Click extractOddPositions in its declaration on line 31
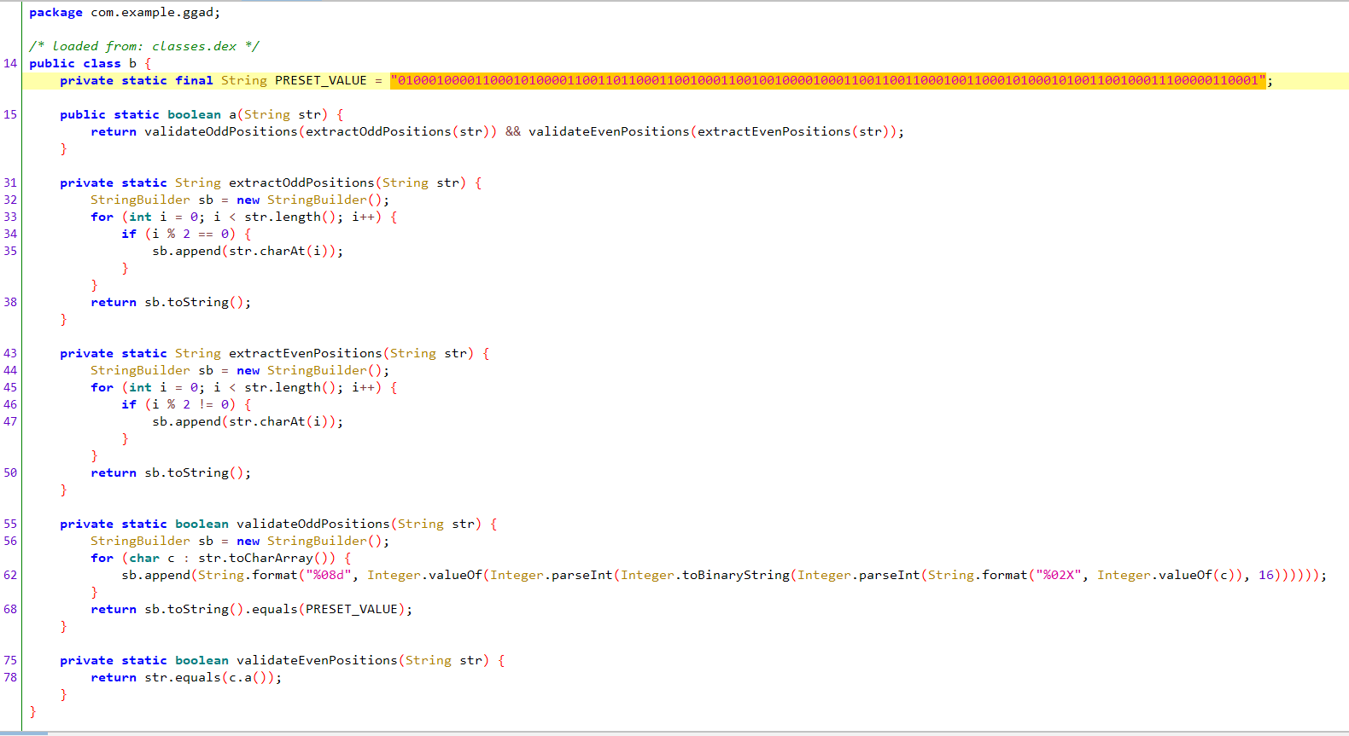The height and width of the screenshot is (736, 1349). coord(301,183)
